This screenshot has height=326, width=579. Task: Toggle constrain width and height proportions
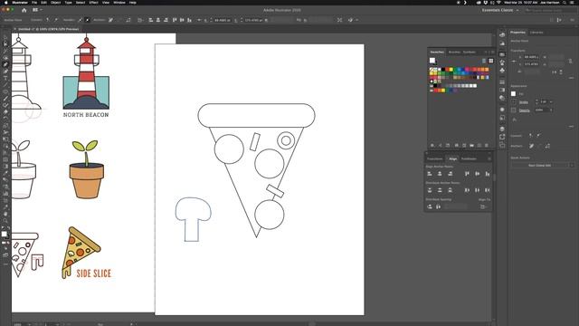coord(571,61)
